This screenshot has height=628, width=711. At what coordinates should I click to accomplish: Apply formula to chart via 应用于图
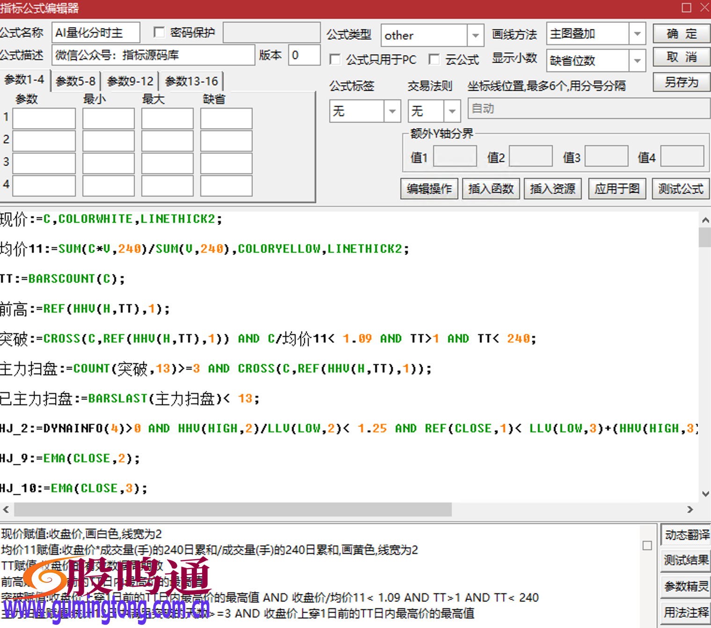pos(617,189)
